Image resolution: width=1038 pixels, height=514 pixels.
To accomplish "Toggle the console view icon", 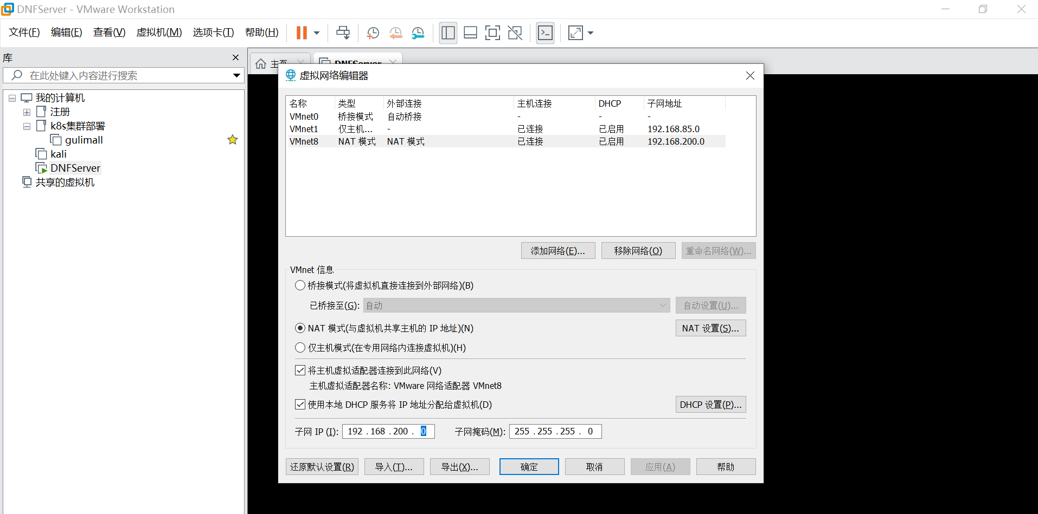I will pos(545,33).
